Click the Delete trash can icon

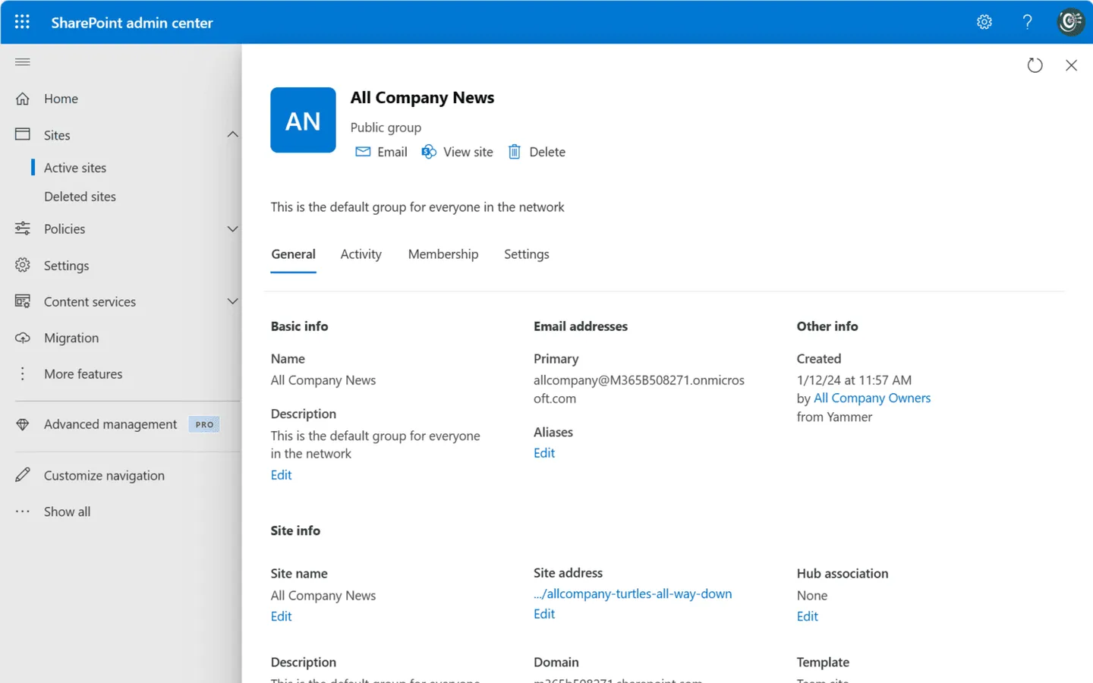click(x=515, y=152)
